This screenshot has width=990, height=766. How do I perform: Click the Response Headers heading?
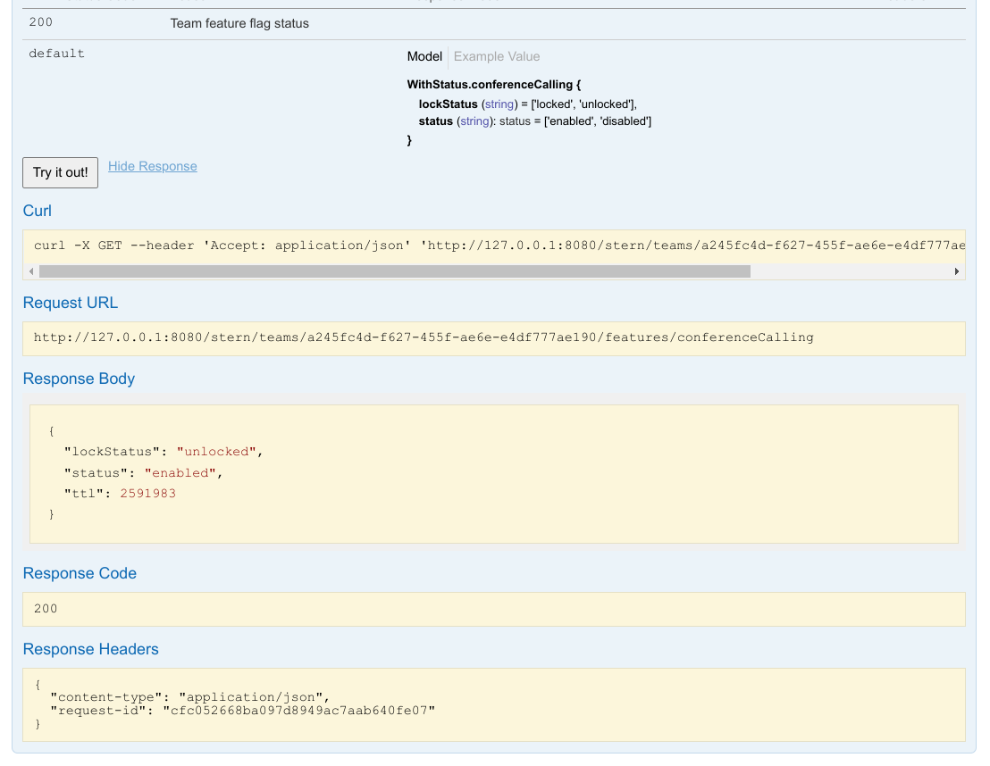coord(90,649)
